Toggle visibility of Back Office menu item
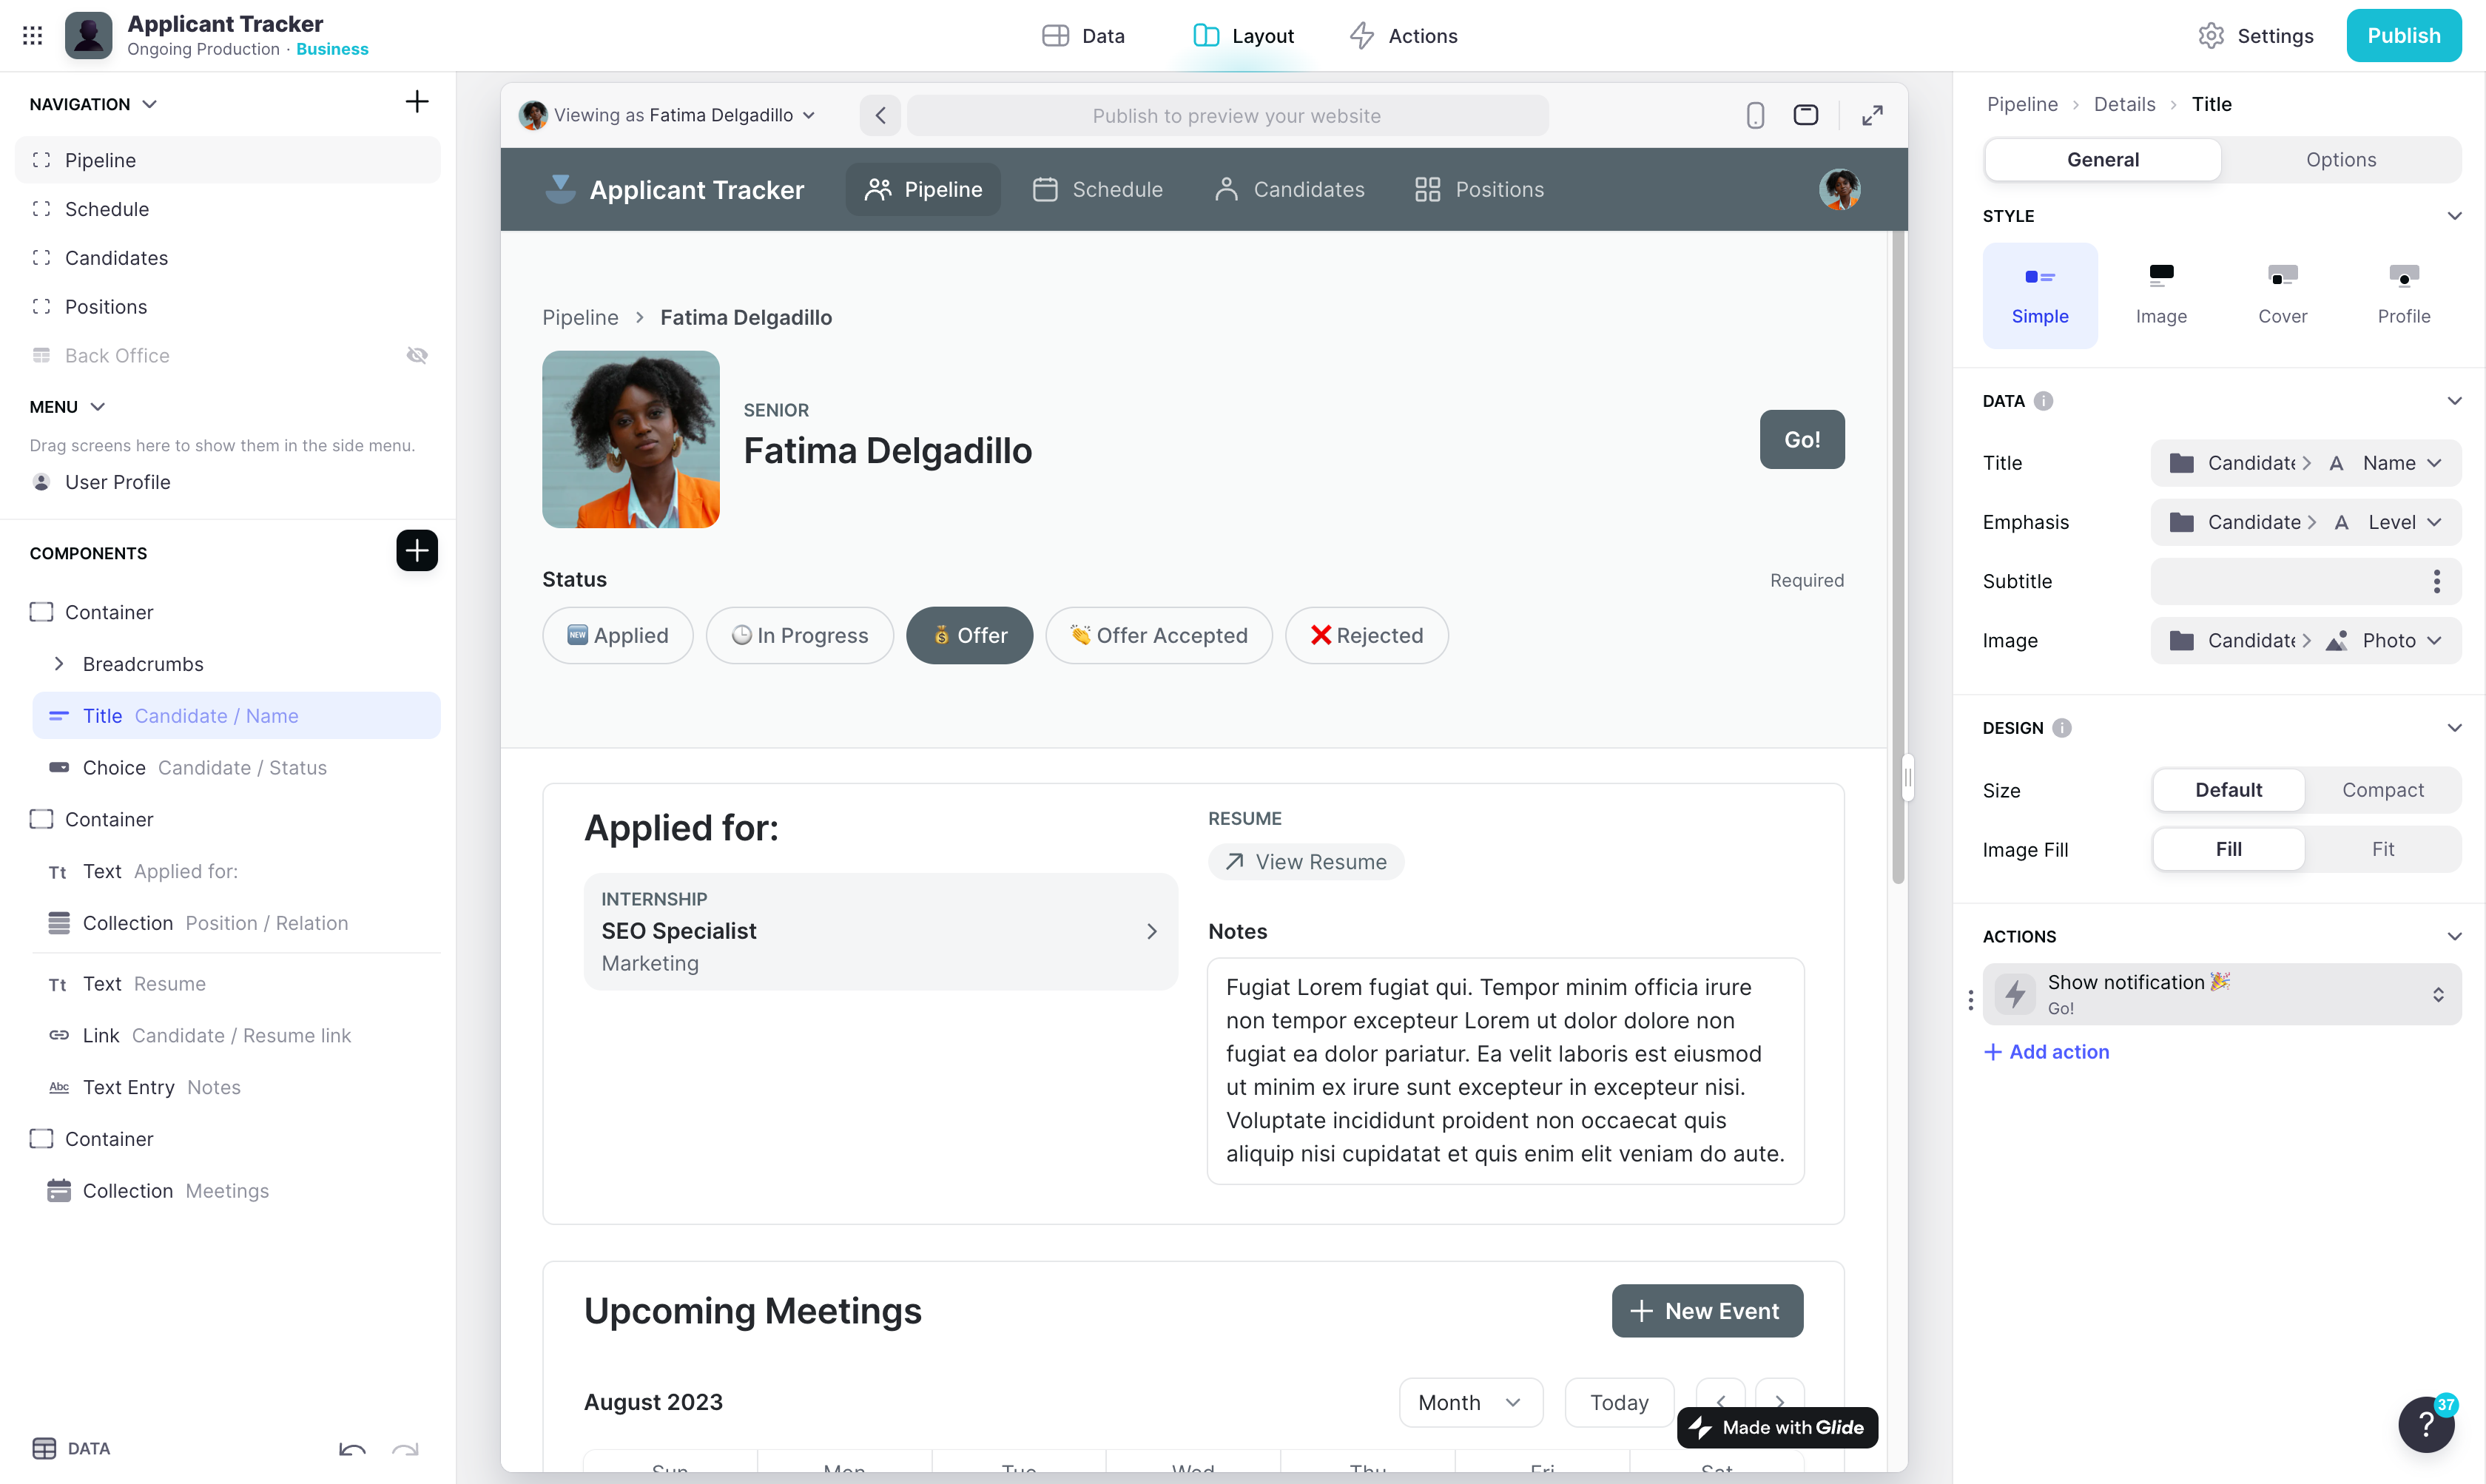2486x1484 pixels. coord(419,355)
